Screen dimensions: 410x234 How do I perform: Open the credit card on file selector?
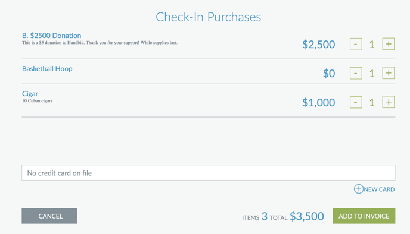coord(209,172)
